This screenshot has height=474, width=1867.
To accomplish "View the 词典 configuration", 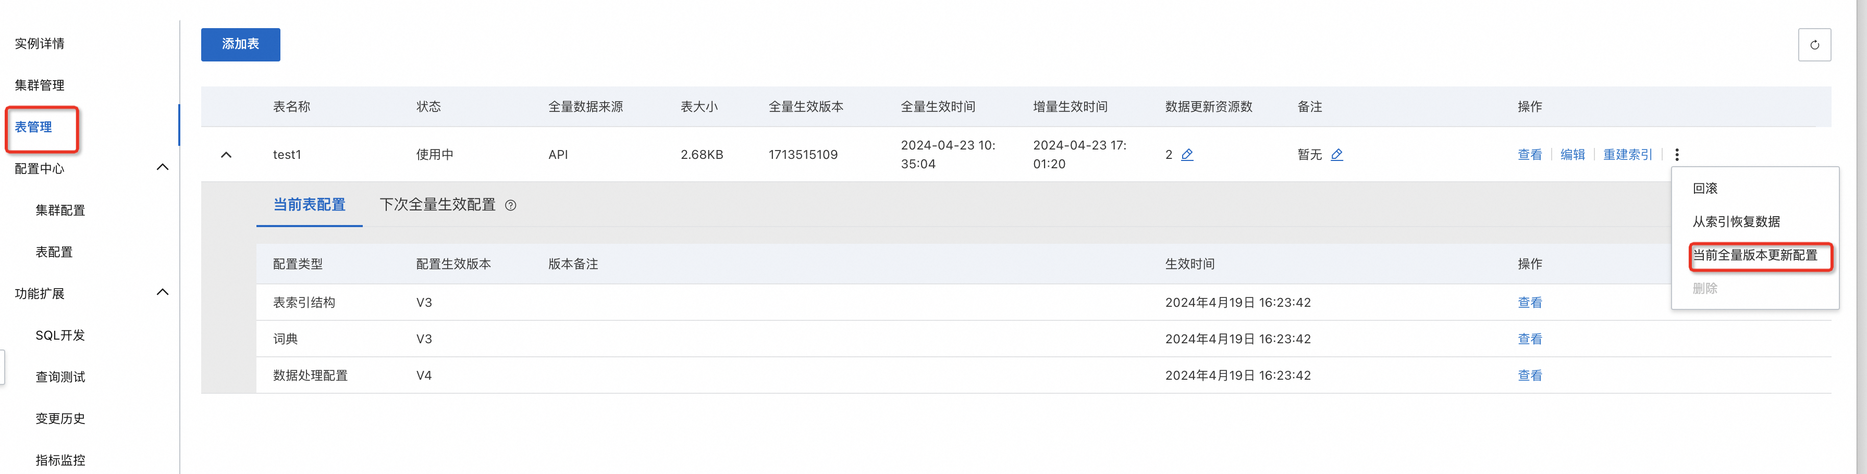I will pyautogui.click(x=1529, y=339).
